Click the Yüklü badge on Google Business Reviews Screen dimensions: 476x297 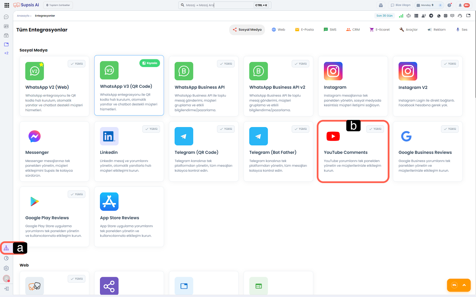(450, 129)
